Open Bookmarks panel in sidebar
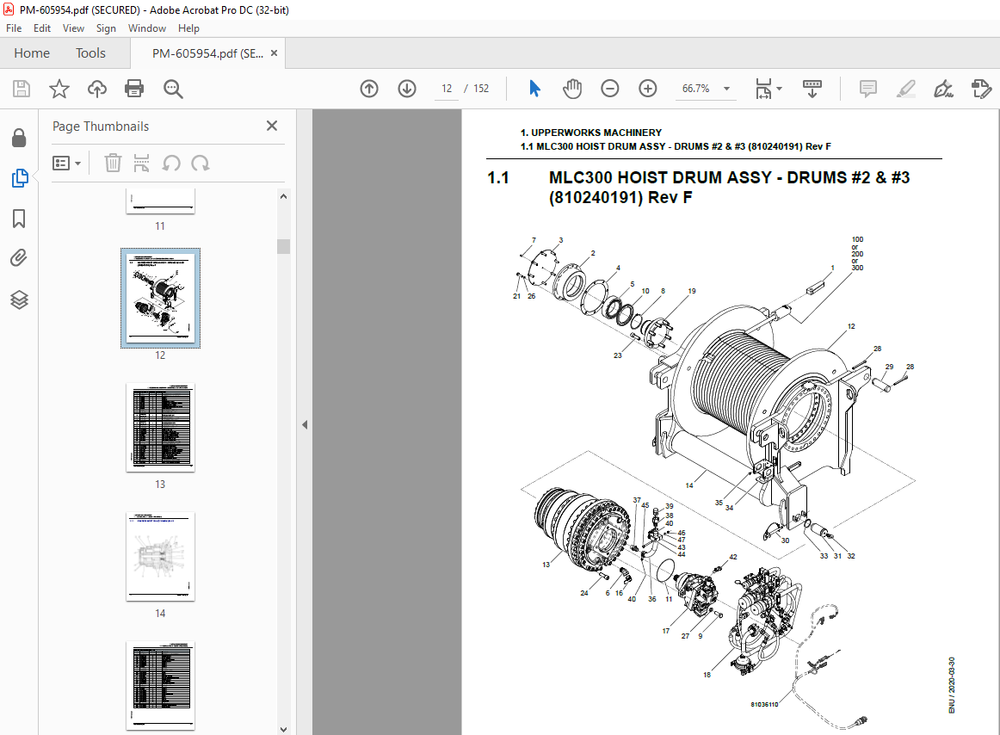Screen dimensions: 1000x735 pyautogui.click(x=19, y=219)
